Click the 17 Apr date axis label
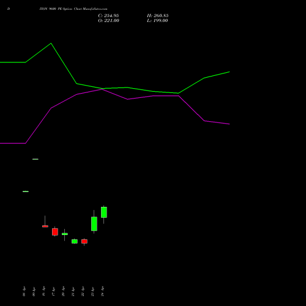The height and width of the screenshot is (306, 306). pos(53,291)
